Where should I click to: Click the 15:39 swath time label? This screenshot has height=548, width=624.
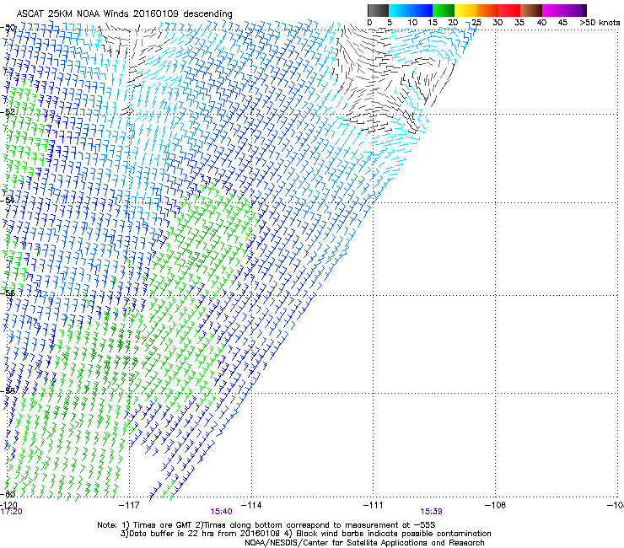coord(432,512)
